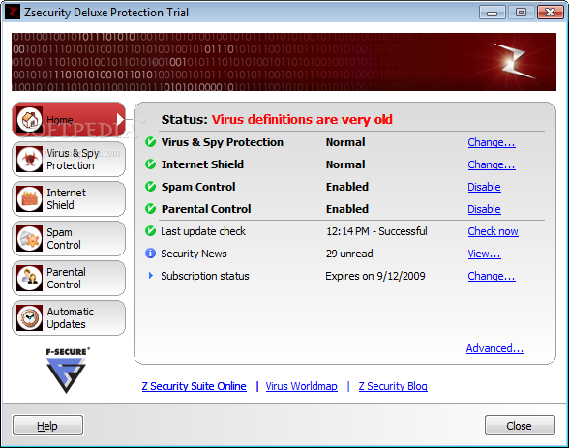Click the Z logo in the banner
This screenshot has height=448, width=569.
515,61
